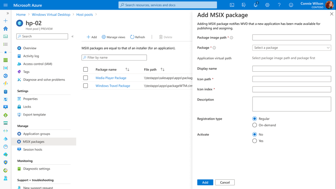Click create a resource plus icon in sidebar
Screen dimensions: 336x189
6,21
